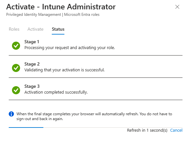Click 'Validating that your activation is successful' text
188x143 pixels.
(64, 70)
